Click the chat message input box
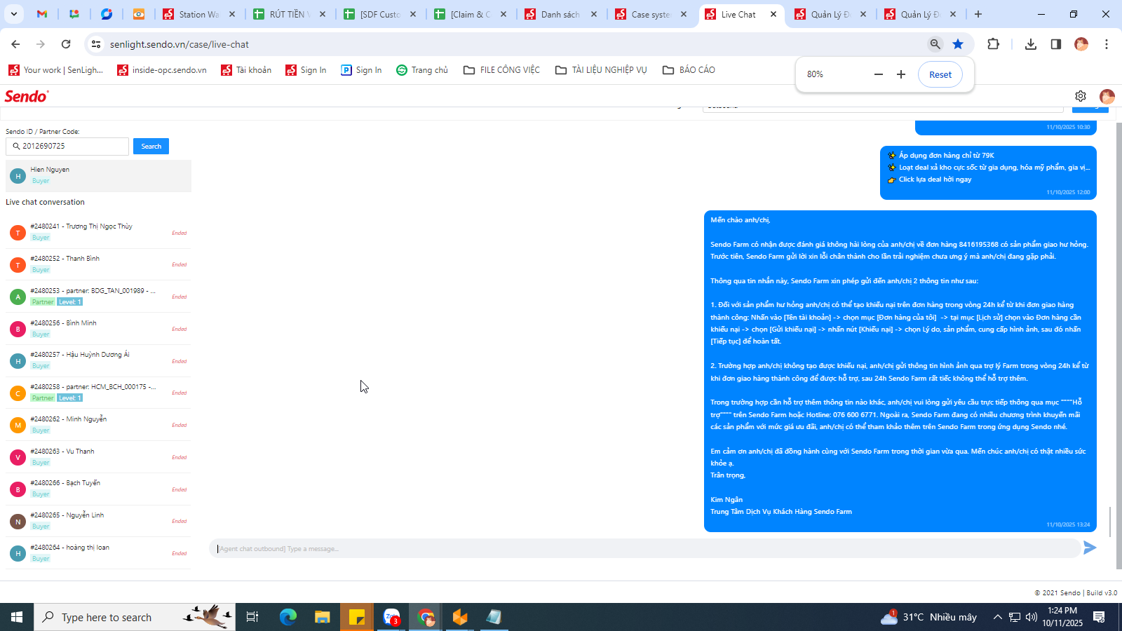This screenshot has width=1122, height=631. [x=644, y=548]
